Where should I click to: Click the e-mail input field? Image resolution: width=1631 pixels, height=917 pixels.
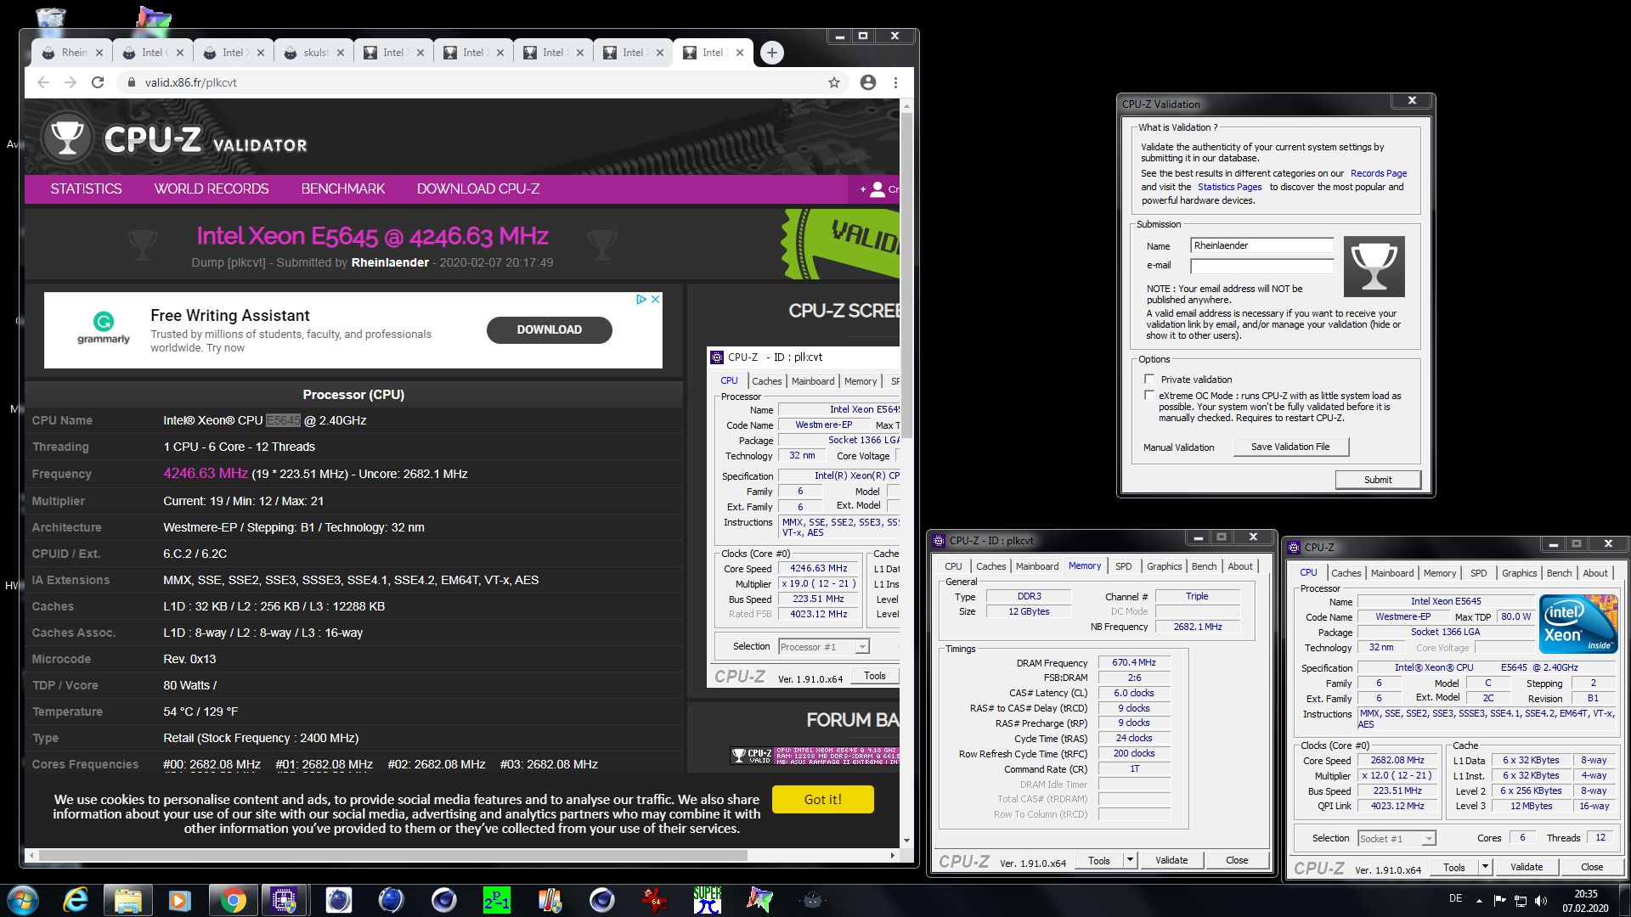coord(1261,266)
